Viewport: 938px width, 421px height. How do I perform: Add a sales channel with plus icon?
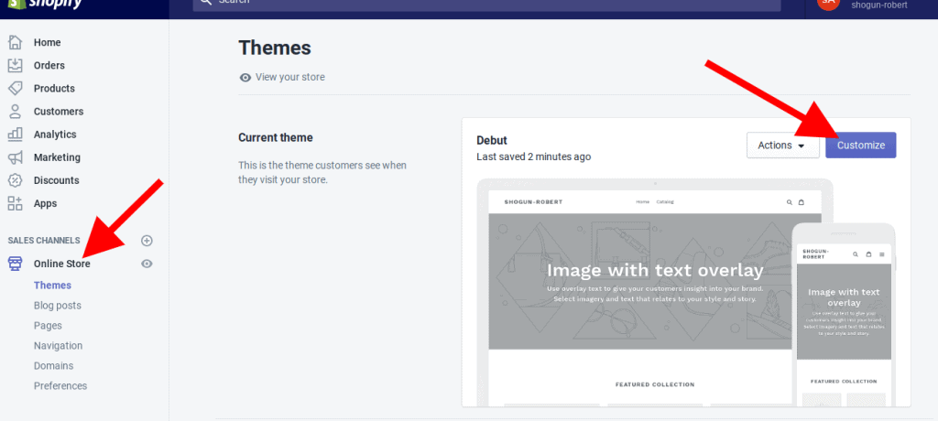click(x=147, y=241)
